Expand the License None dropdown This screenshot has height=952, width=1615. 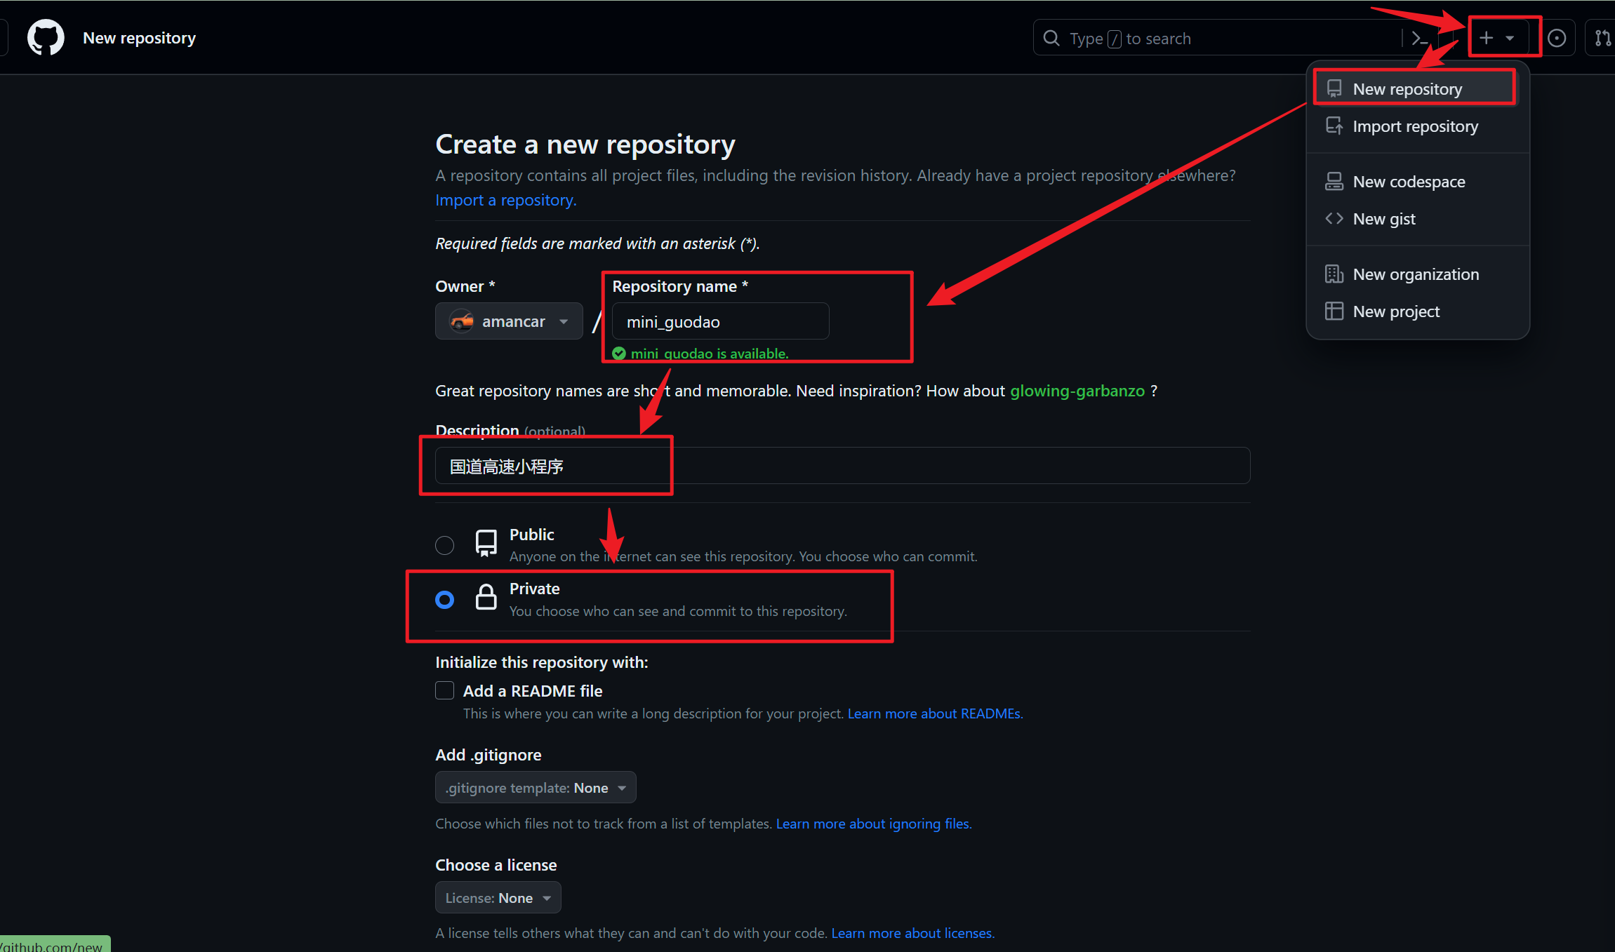[x=498, y=898]
